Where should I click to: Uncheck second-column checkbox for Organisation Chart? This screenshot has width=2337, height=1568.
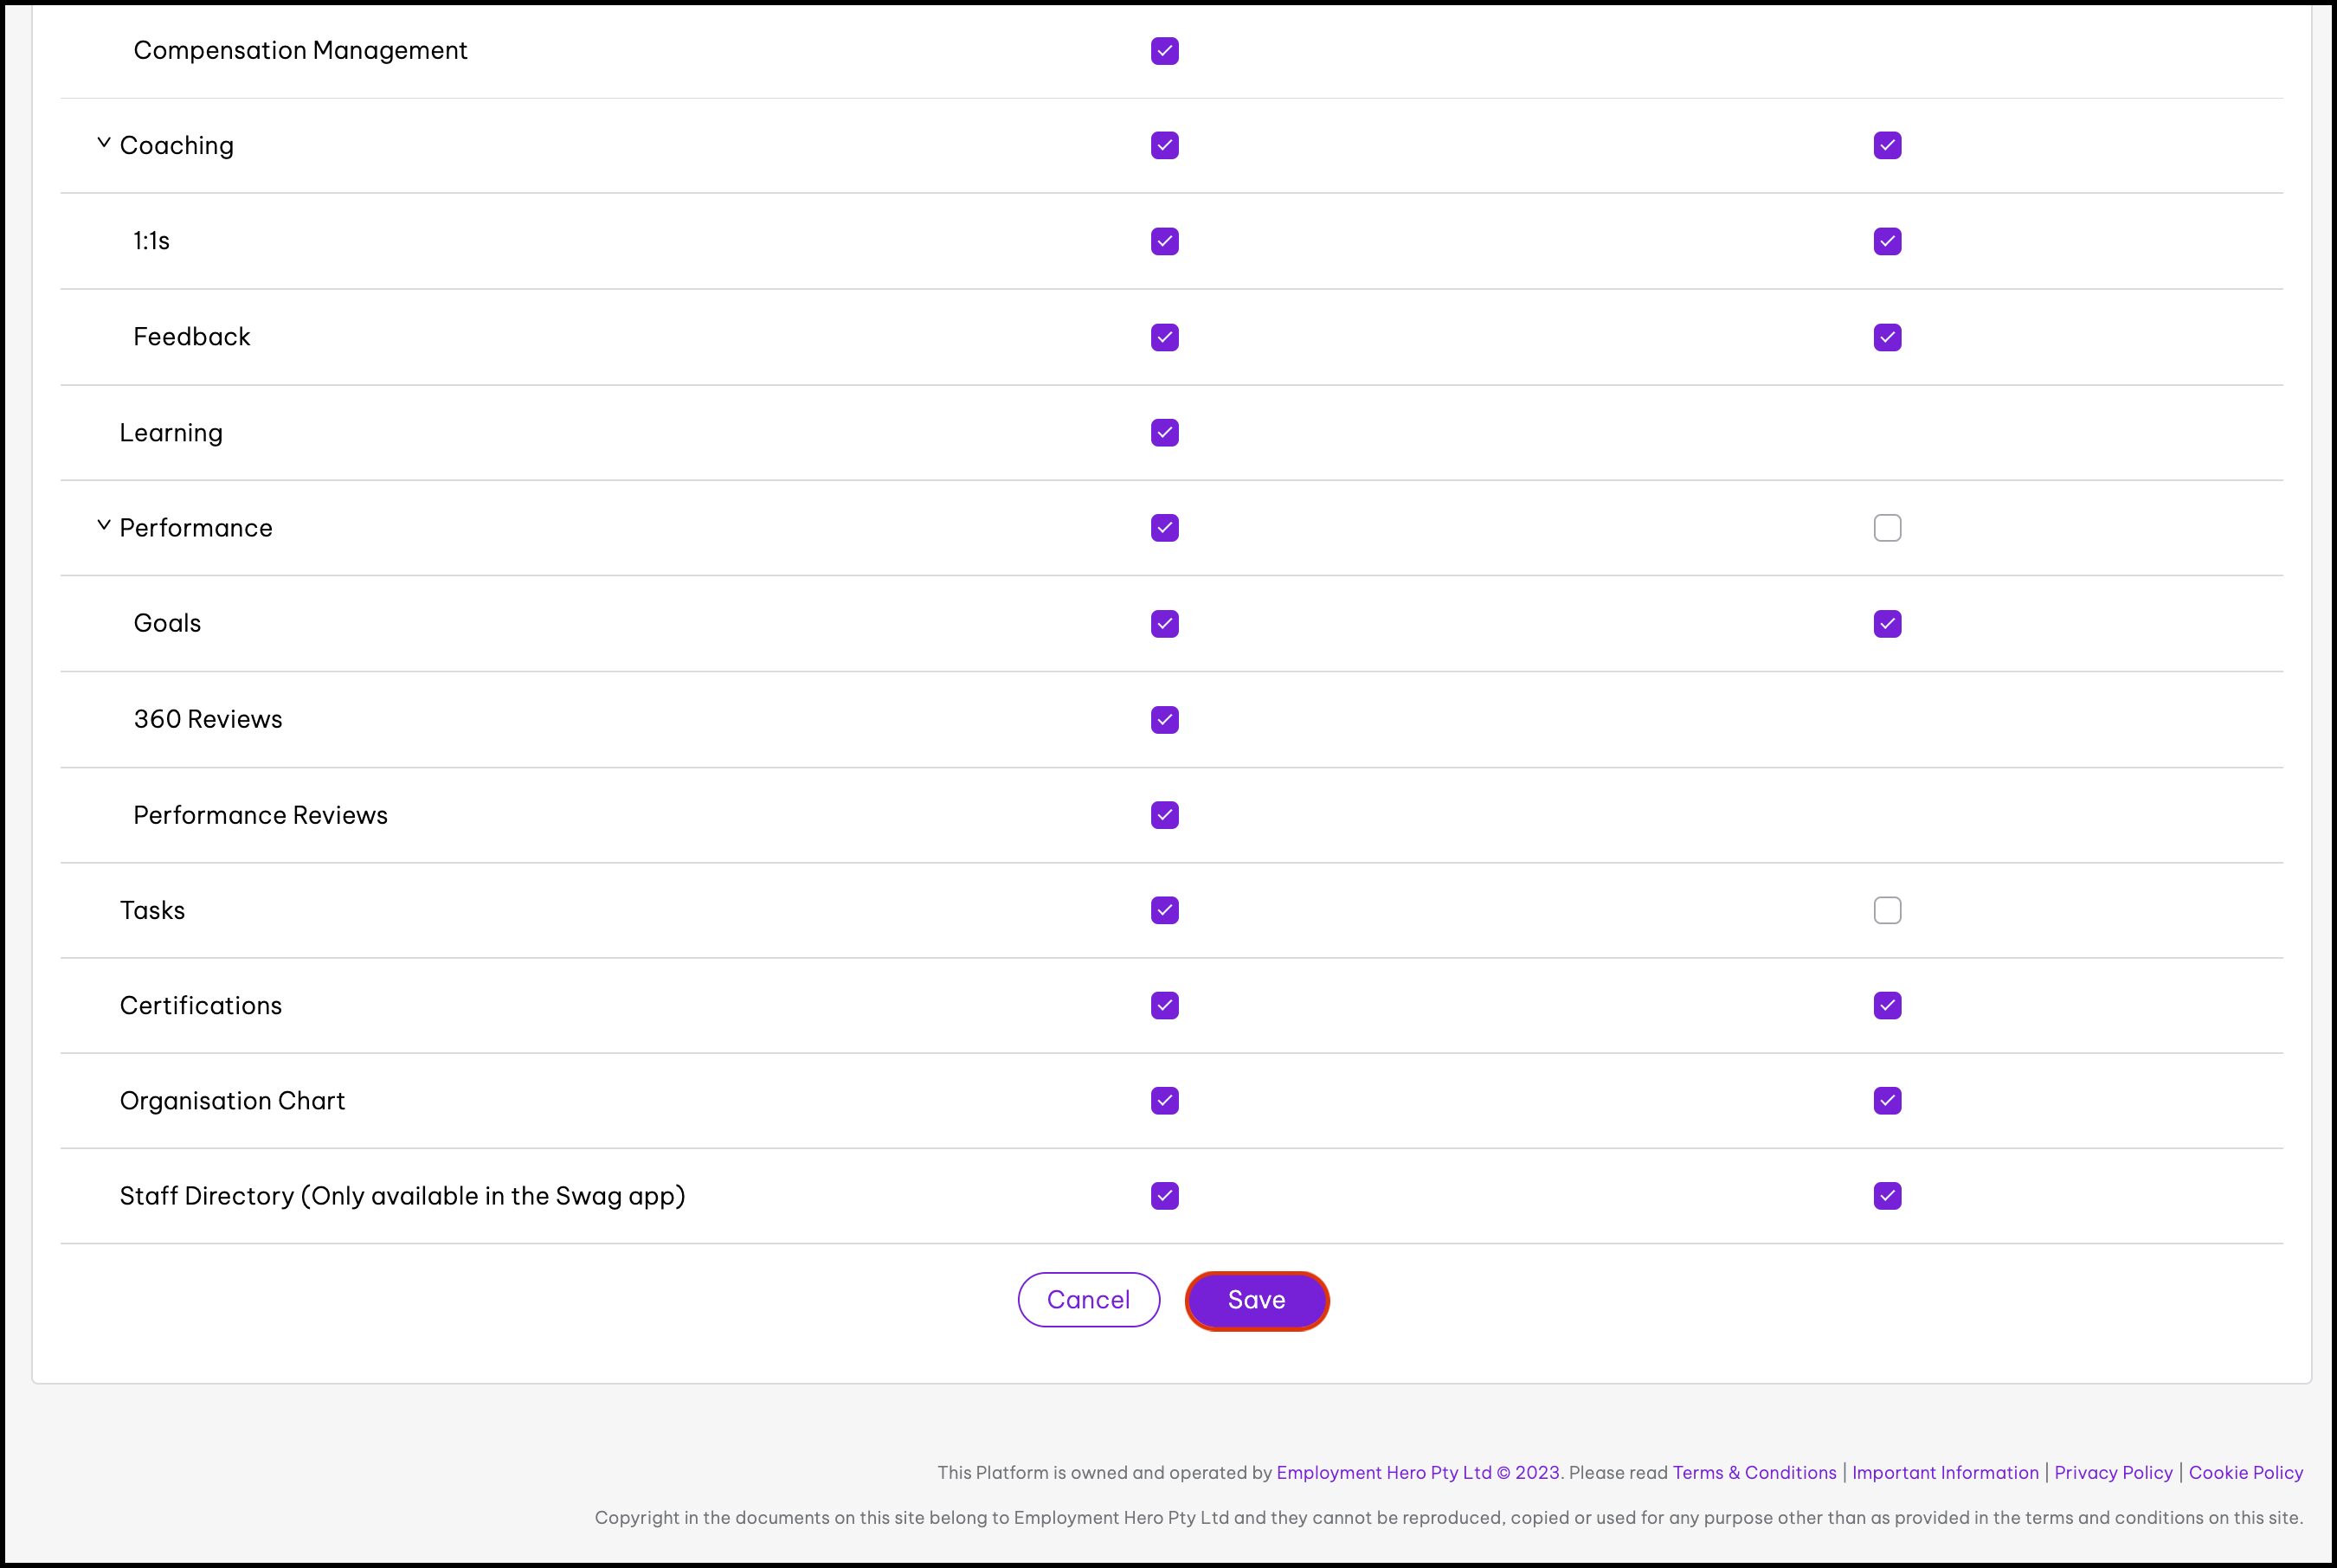point(1886,1100)
